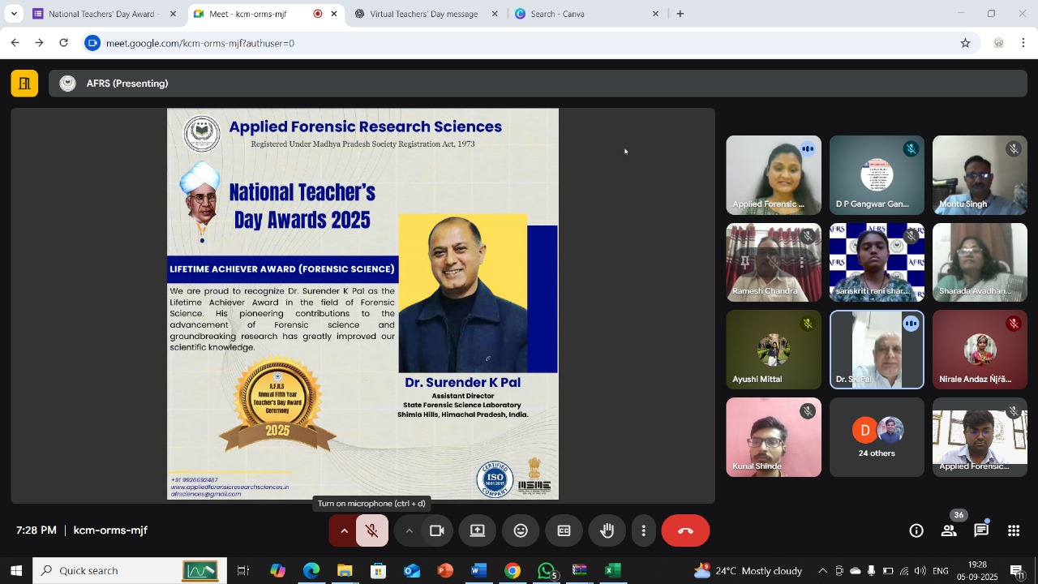This screenshot has width=1038, height=584.
Task: Reload the Meet page
Action: click(64, 43)
